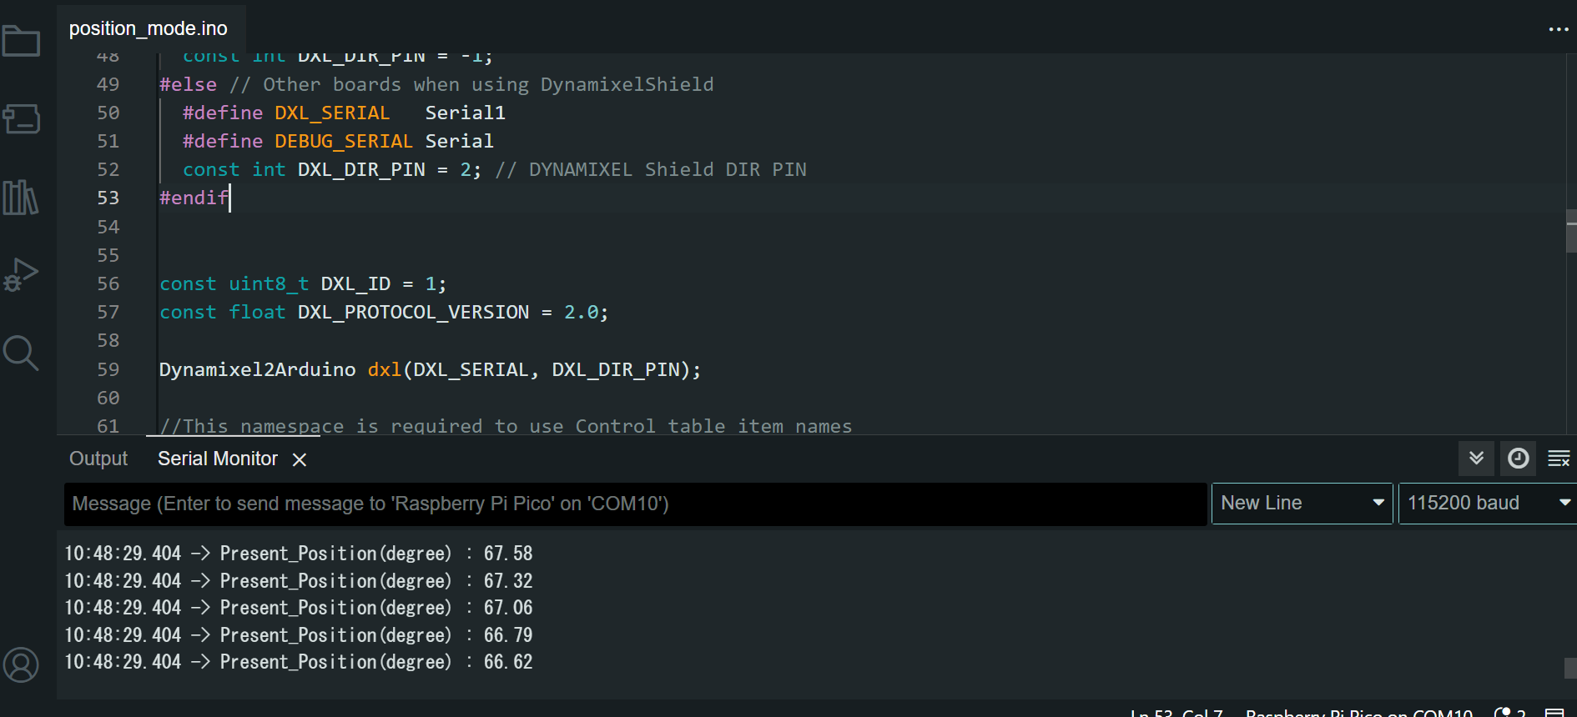Open the user account icon

pos(21,665)
